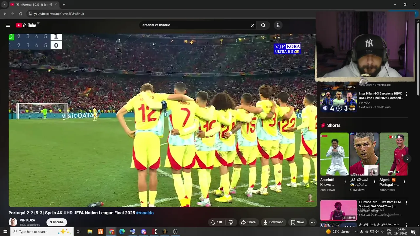Click the tray microphone icon
This screenshot has width=420, height=236.
coord(361,232)
